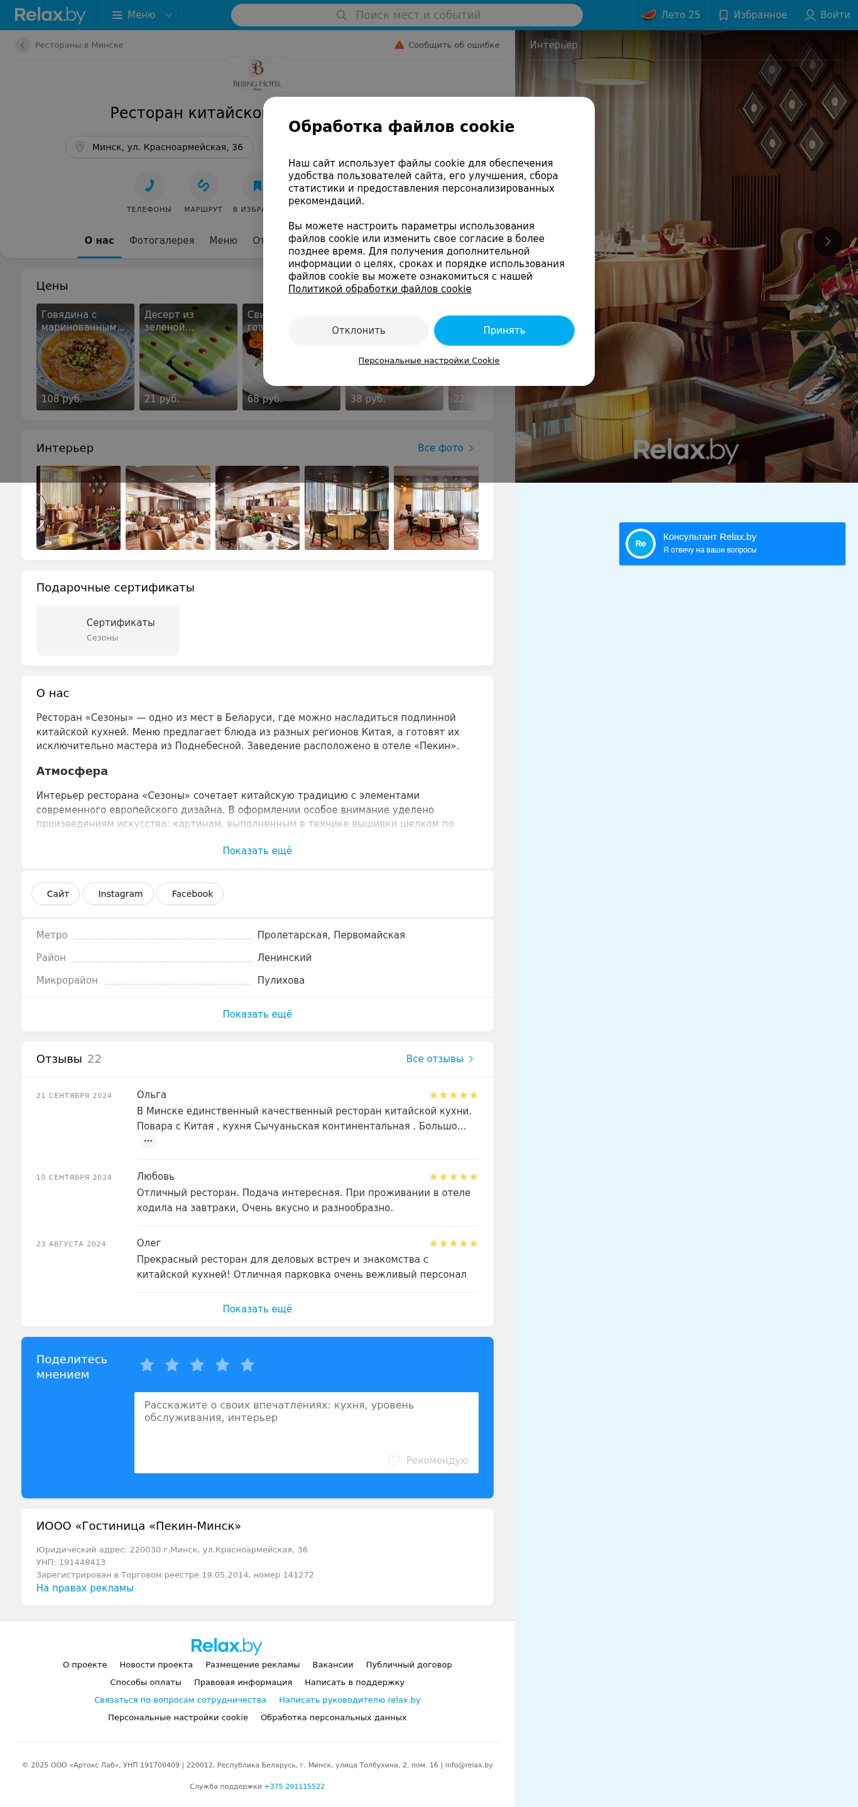Rate one star in Поделитесь мнением

[147, 1365]
